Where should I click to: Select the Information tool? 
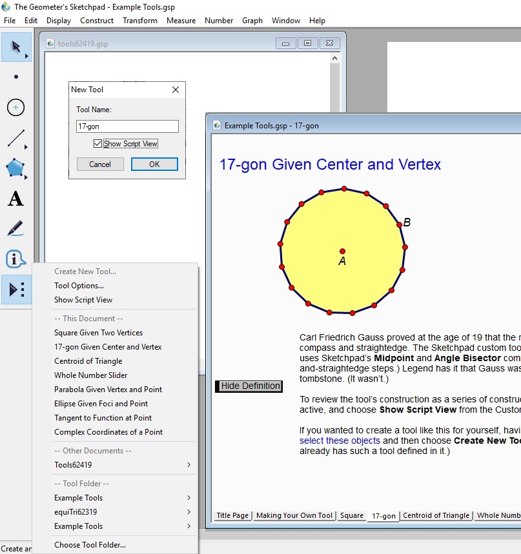[16, 259]
